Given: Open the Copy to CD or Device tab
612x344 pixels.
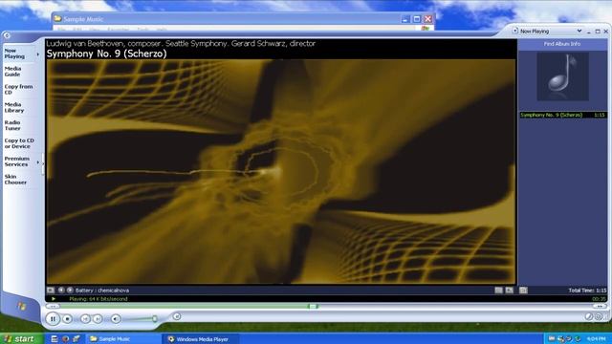Looking at the screenshot, I should tap(19, 143).
